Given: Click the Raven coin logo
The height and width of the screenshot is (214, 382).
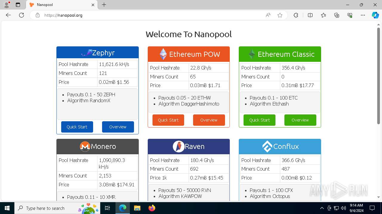Looking at the screenshot, I should (178, 147).
